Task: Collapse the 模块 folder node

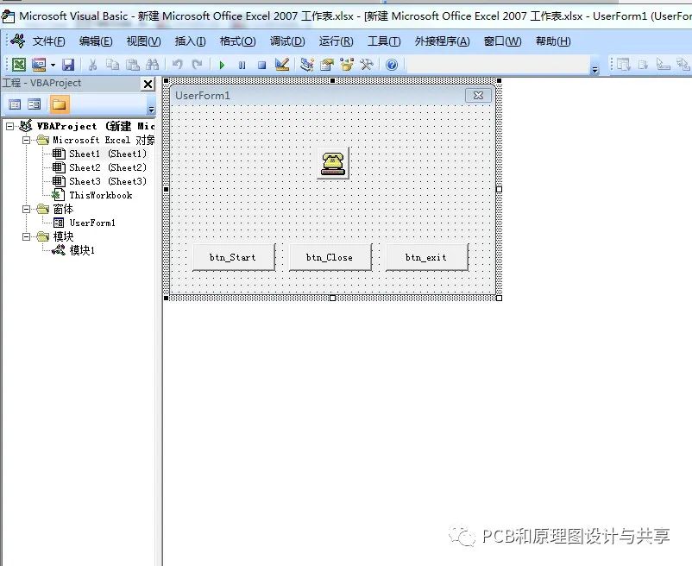Action: (27, 237)
